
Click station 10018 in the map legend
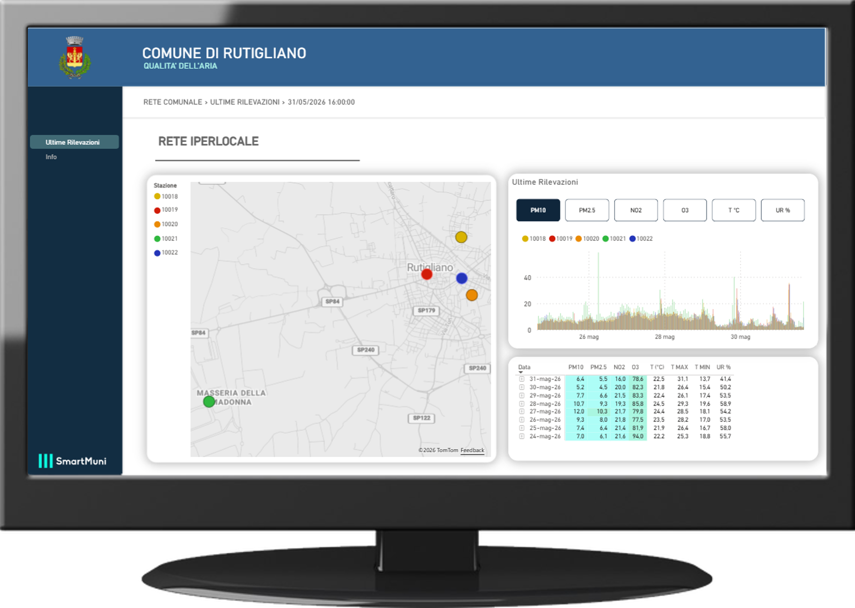166,197
